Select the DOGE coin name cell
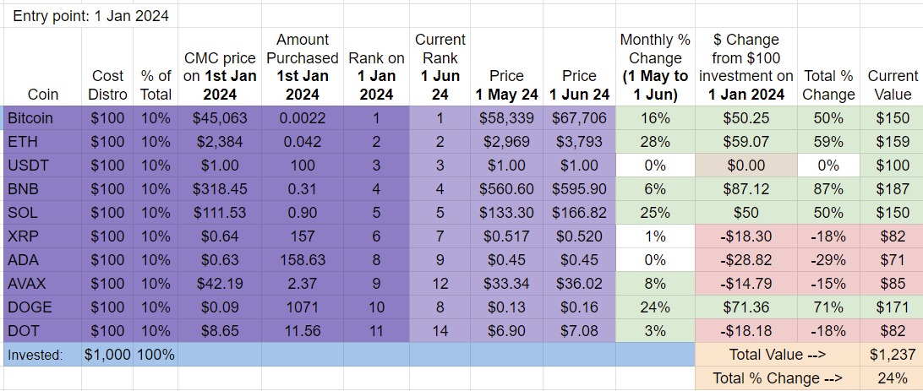 point(43,307)
